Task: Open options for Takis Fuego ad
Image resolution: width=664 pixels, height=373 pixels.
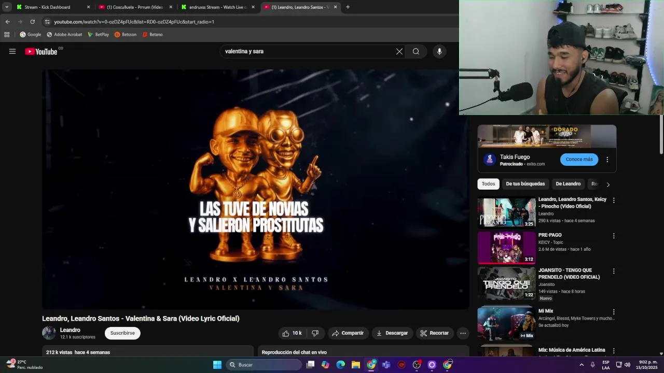Action: (x=607, y=160)
